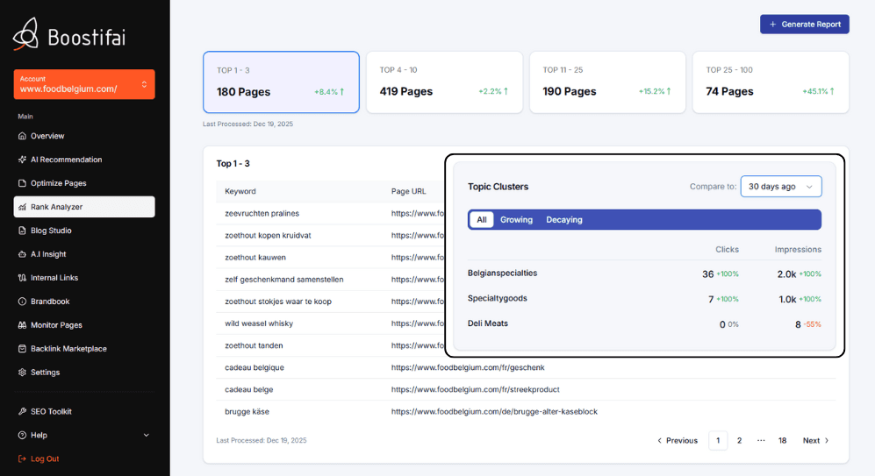Screen dimensions: 875x476
Task: Click keyword cadeau belgique
Action: (255, 367)
